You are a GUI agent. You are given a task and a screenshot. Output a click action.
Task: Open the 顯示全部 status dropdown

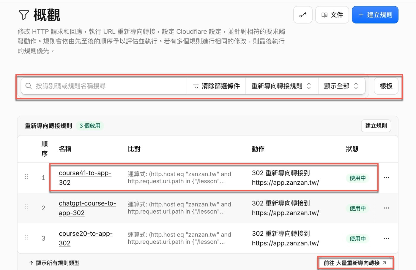pyautogui.click(x=341, y=86)
